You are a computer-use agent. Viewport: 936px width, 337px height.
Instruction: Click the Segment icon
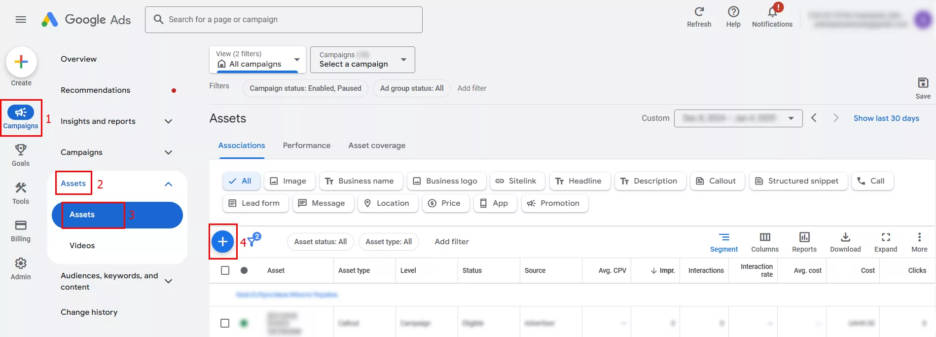click(723, 237)
